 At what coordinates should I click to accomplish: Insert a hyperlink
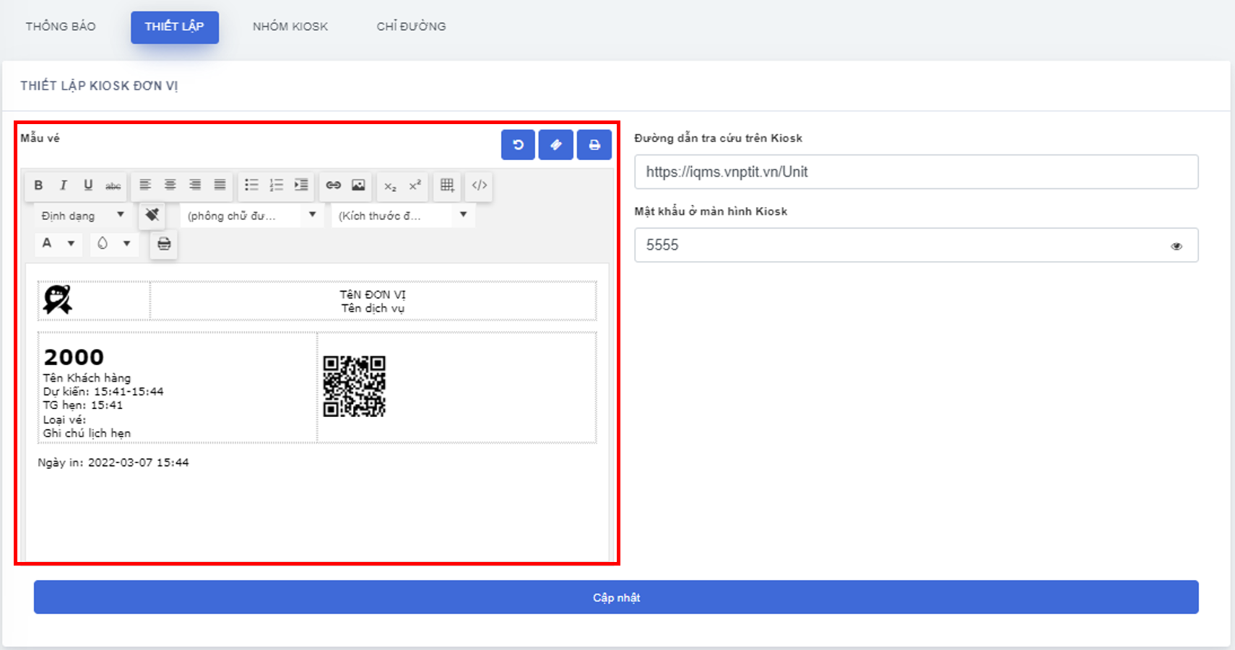(x=333, y=185)
